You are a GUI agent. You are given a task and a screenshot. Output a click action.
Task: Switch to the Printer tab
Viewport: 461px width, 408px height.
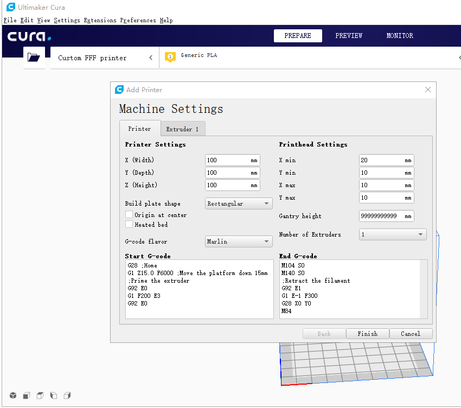click(139, 129)
